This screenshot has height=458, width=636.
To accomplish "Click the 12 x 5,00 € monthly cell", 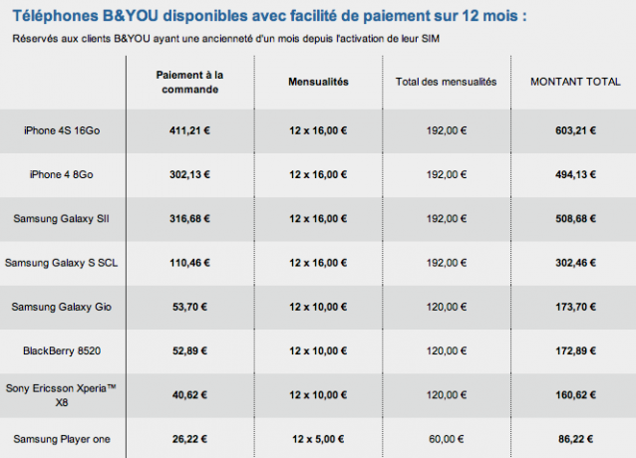I will (318, 439).
